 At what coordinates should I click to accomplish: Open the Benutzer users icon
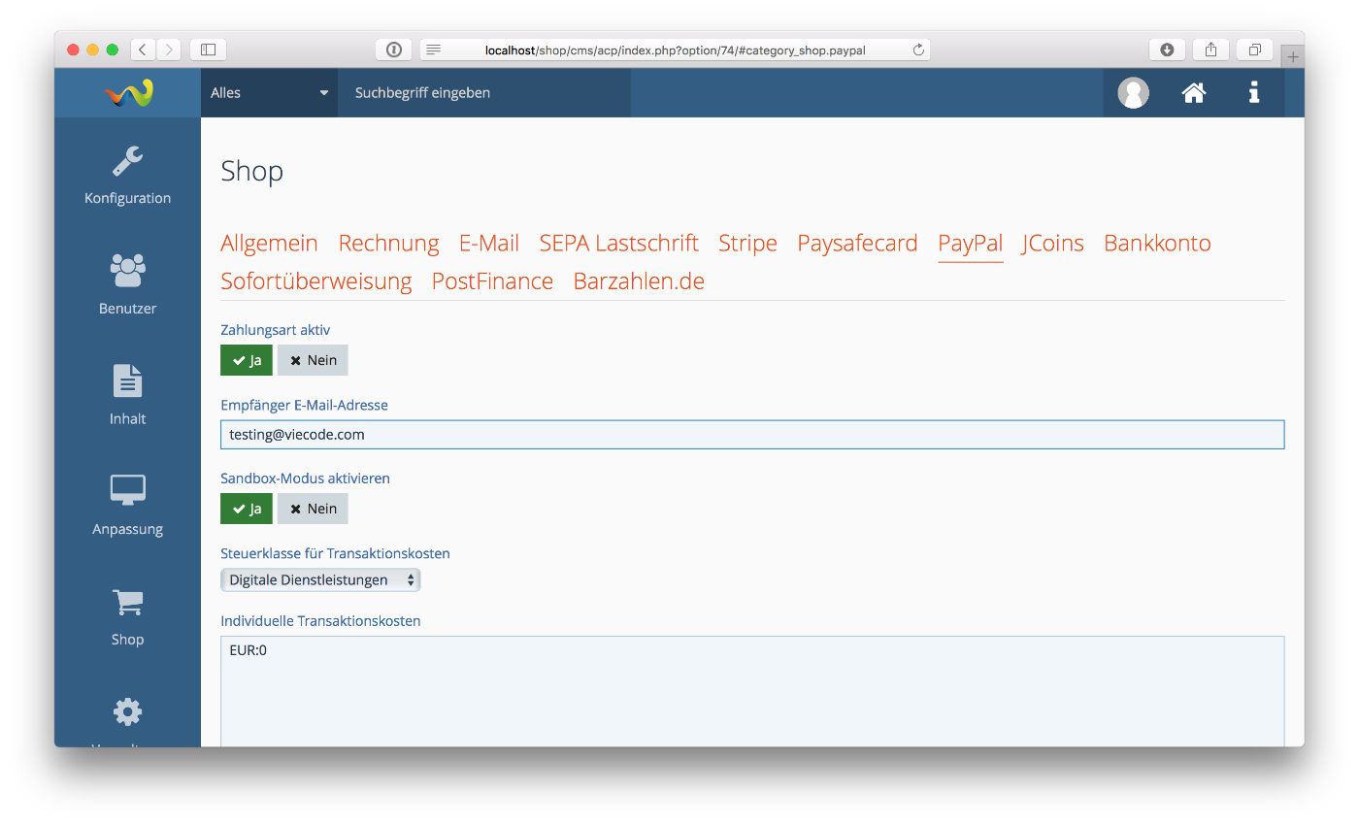tap(127, 271)
